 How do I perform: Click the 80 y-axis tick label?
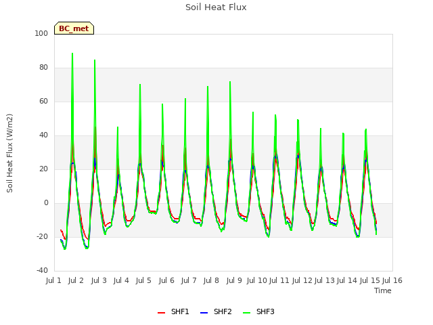point(43,68)
